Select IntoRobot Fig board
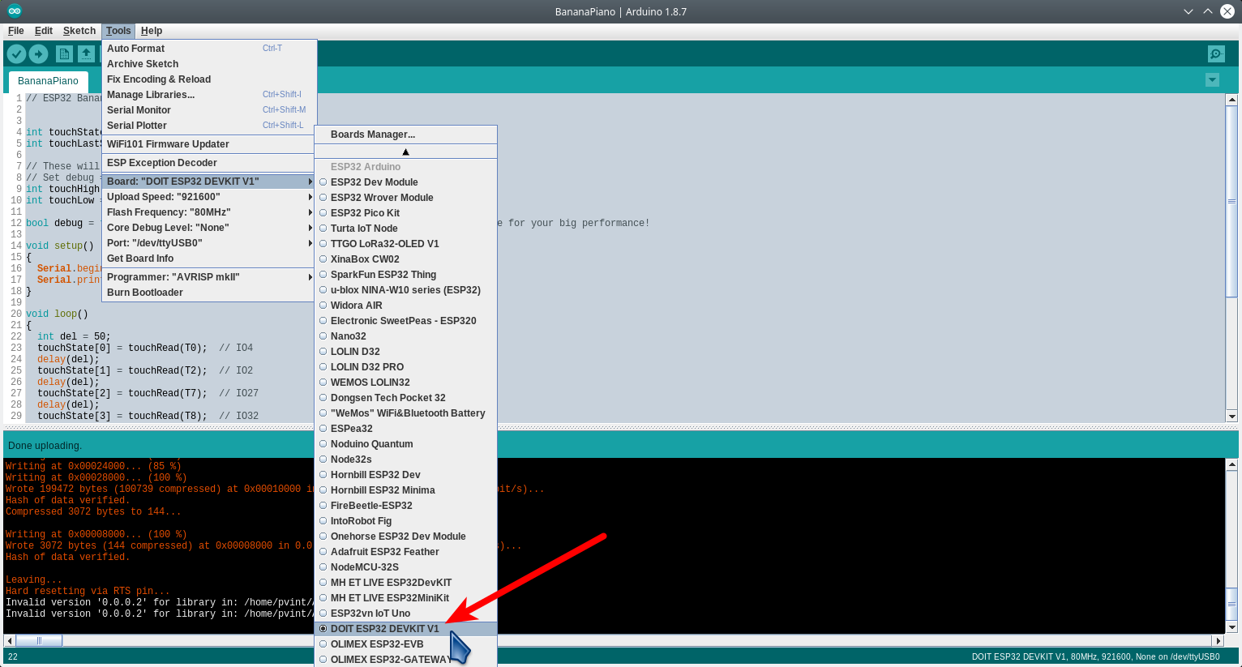 click(405, 521)
